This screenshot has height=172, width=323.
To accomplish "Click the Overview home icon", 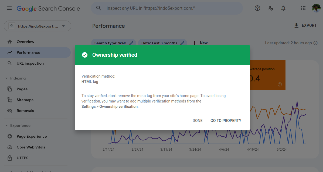I will click(x=10, y=42).
